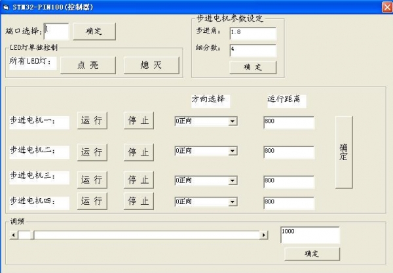Confirm the stepper motor parameters with 确定
This screenshot has height=273, width=393.
[x=253, y=67]
